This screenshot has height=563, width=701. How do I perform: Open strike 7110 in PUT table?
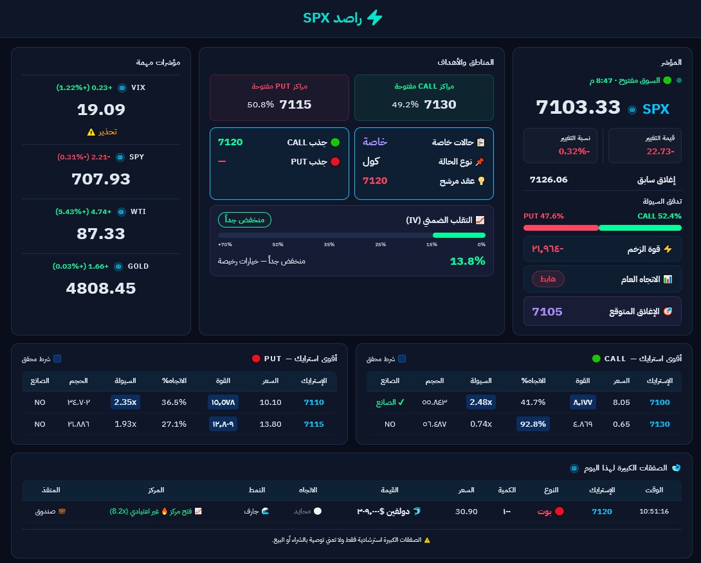[x=314, y=402]
